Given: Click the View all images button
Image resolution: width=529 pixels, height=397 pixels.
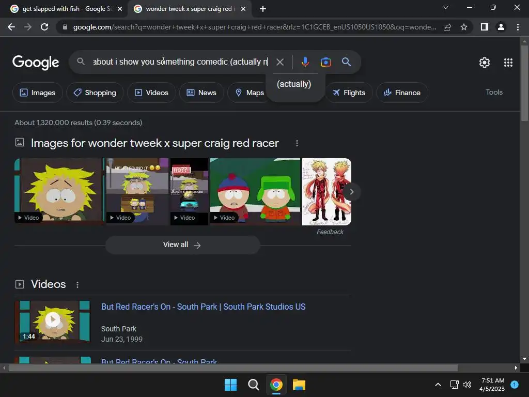Looking at the screenshot, I should point(182,245).
